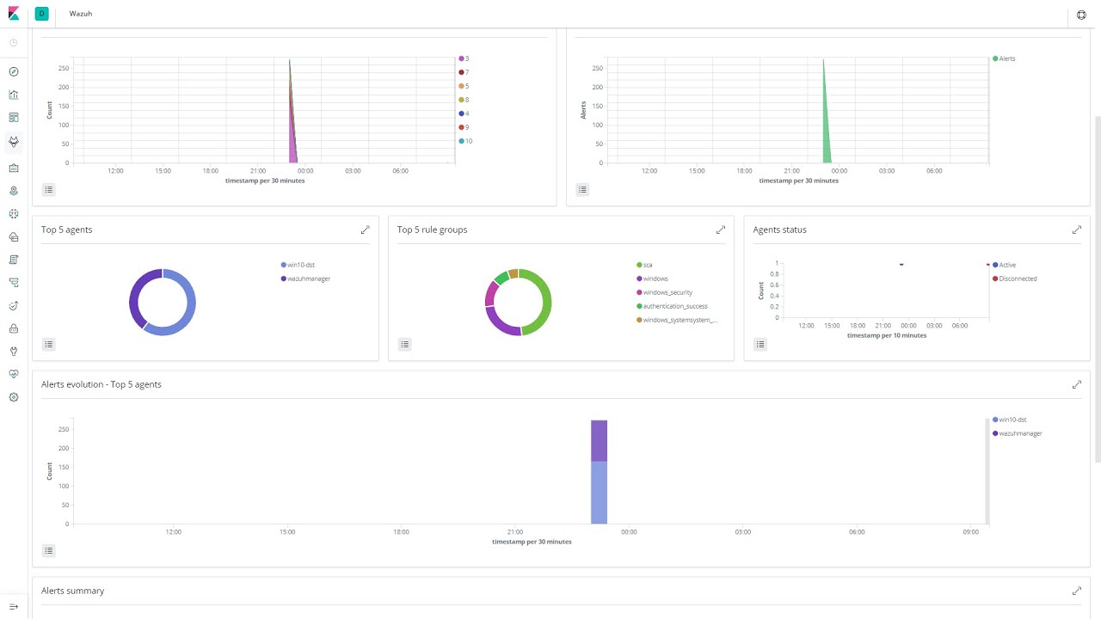The width and height of the screenshot is (1101, 619).
Task: Click sca legend entry
Action: (644, 265)
